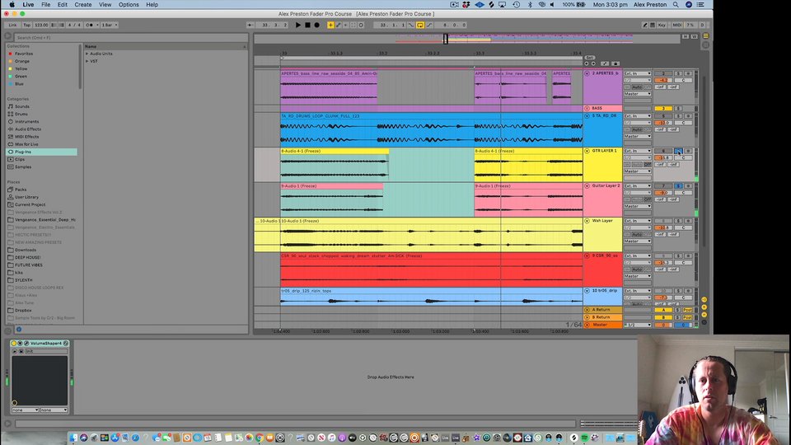Expand the Audio Units folder in browser
This screenshot has width=791, height=445.
87,54
